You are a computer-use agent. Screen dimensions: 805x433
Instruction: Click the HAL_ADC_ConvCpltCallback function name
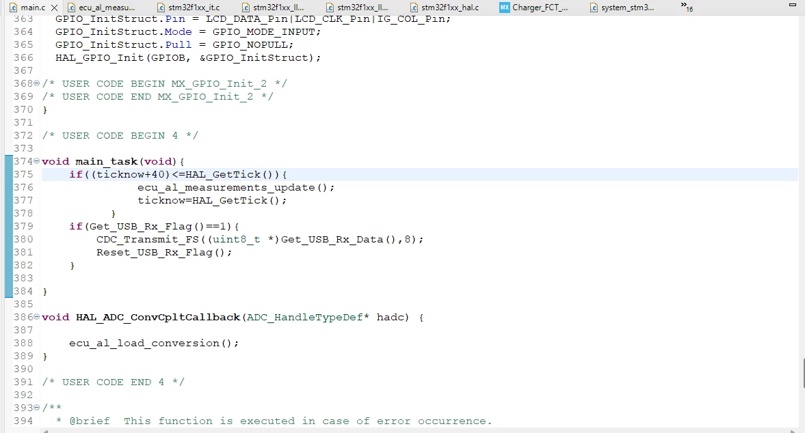158,317
